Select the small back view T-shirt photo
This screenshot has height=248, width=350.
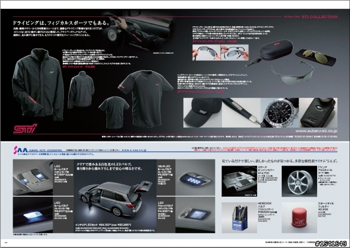click(x=114, y=113)
